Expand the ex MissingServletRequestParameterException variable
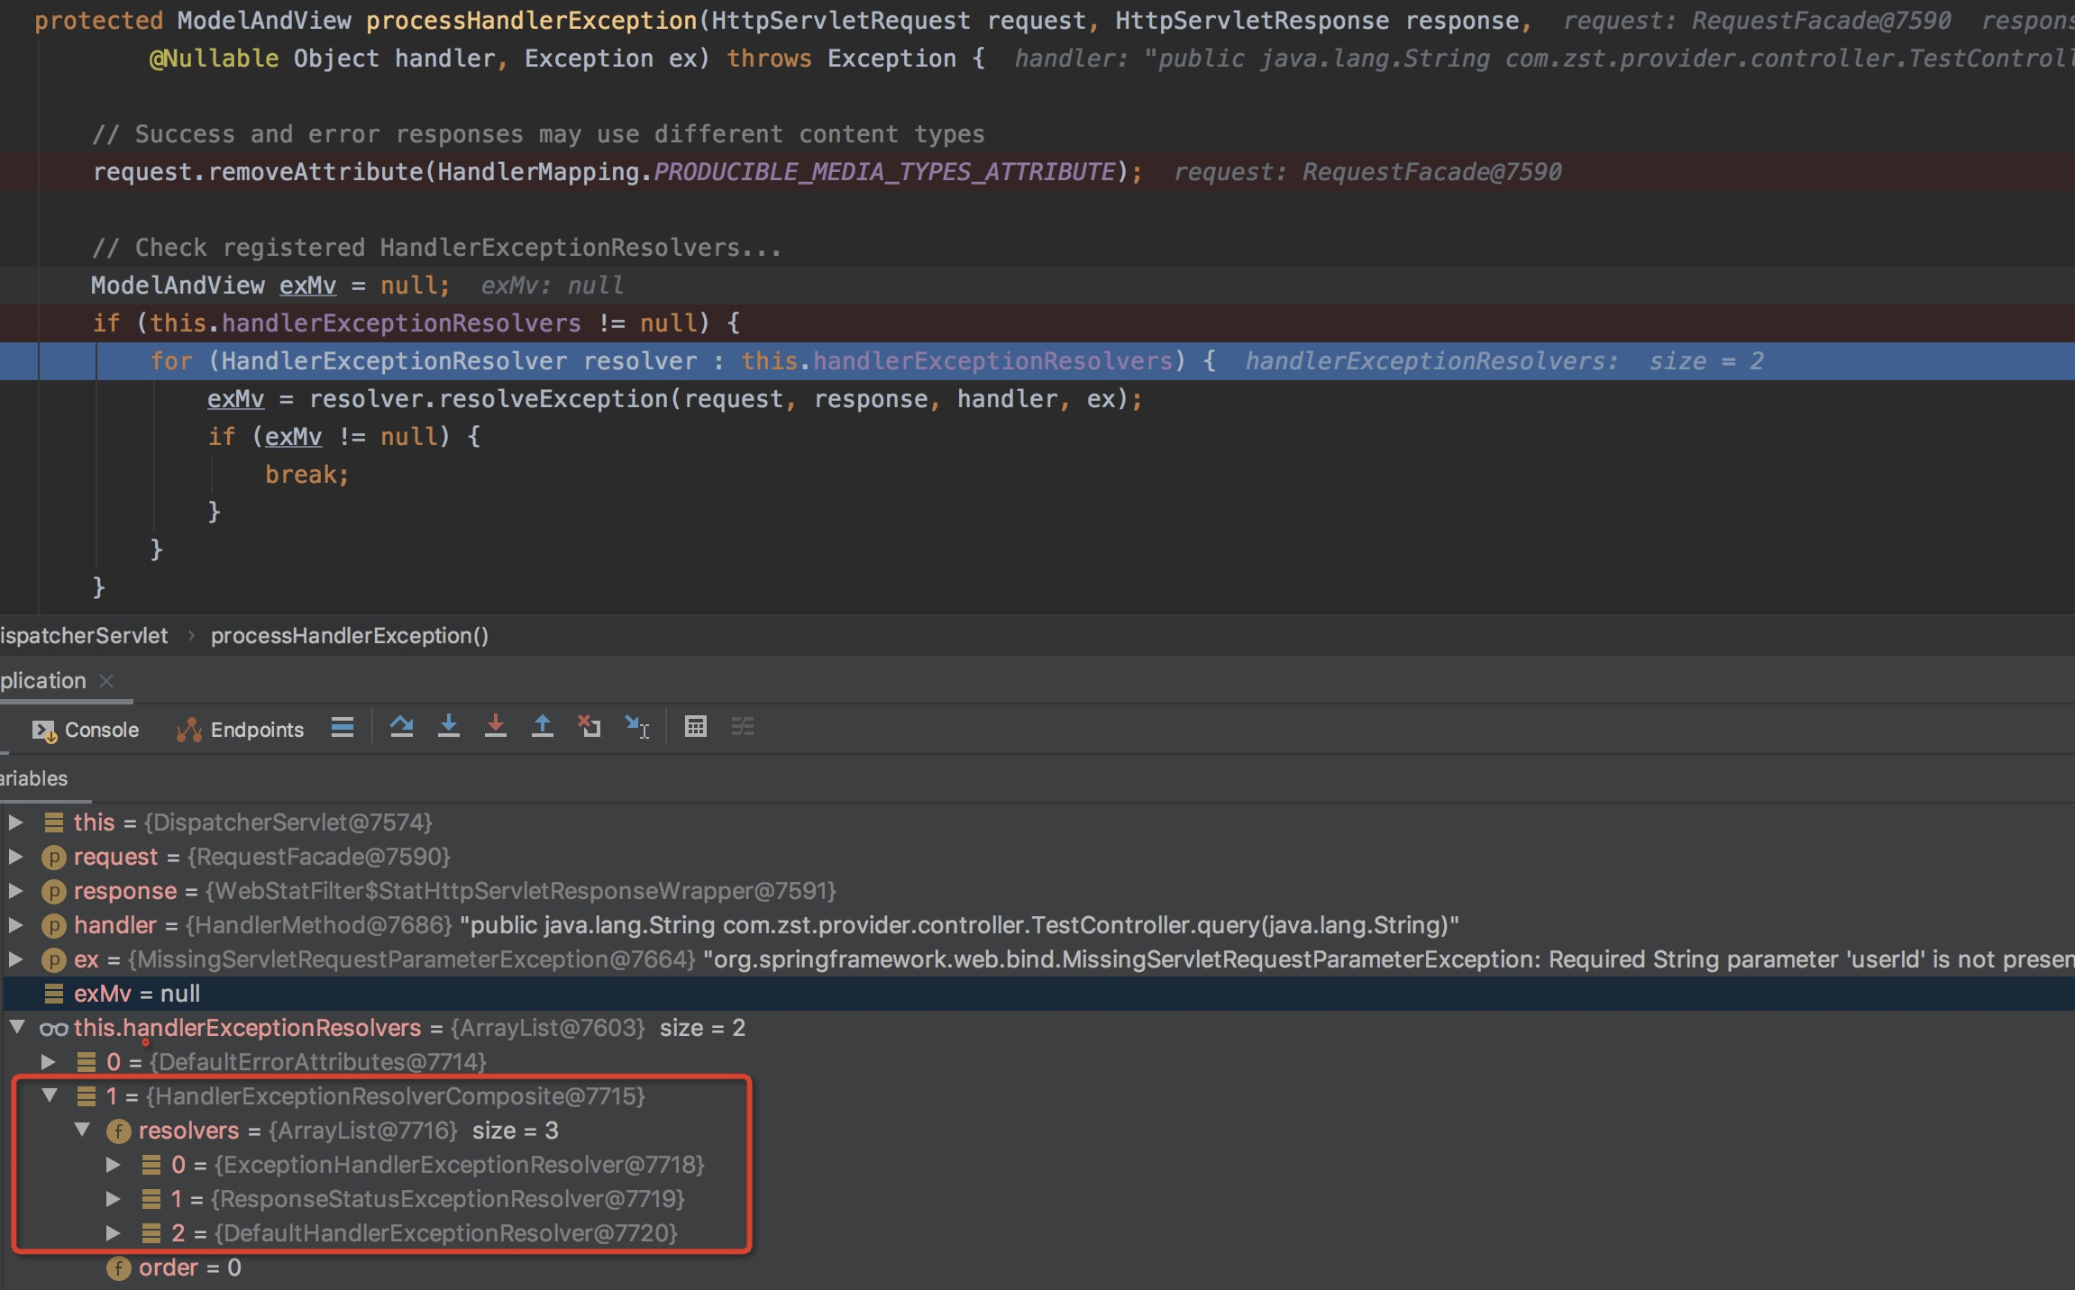 coord(15,959)
